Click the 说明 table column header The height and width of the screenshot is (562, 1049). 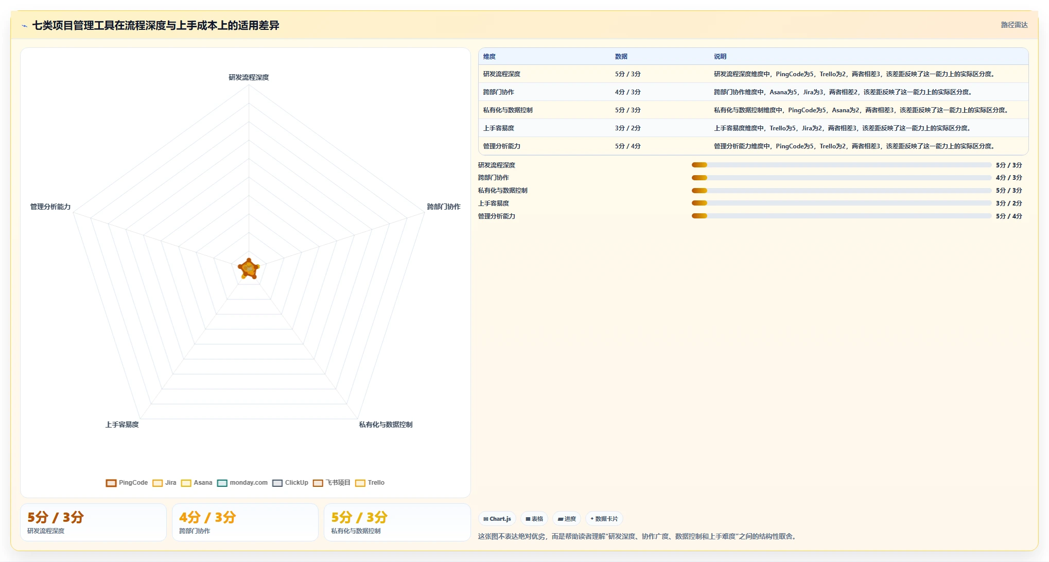coord(720,57)
